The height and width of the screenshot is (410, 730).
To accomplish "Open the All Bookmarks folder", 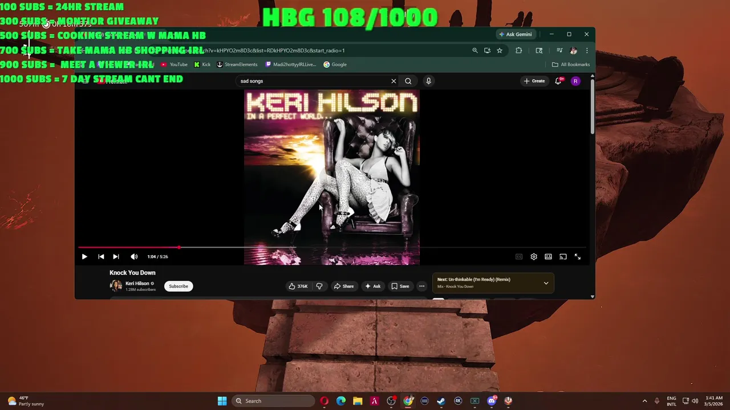I will 571,65.
